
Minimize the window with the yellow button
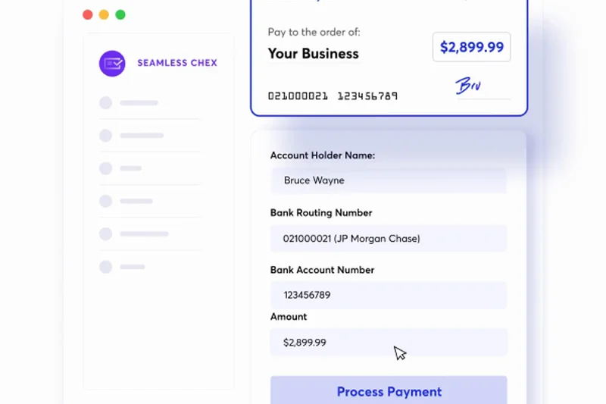[104, 14]
